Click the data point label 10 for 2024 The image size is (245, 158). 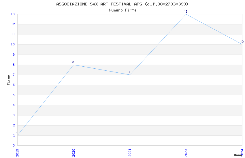(242, 42)
